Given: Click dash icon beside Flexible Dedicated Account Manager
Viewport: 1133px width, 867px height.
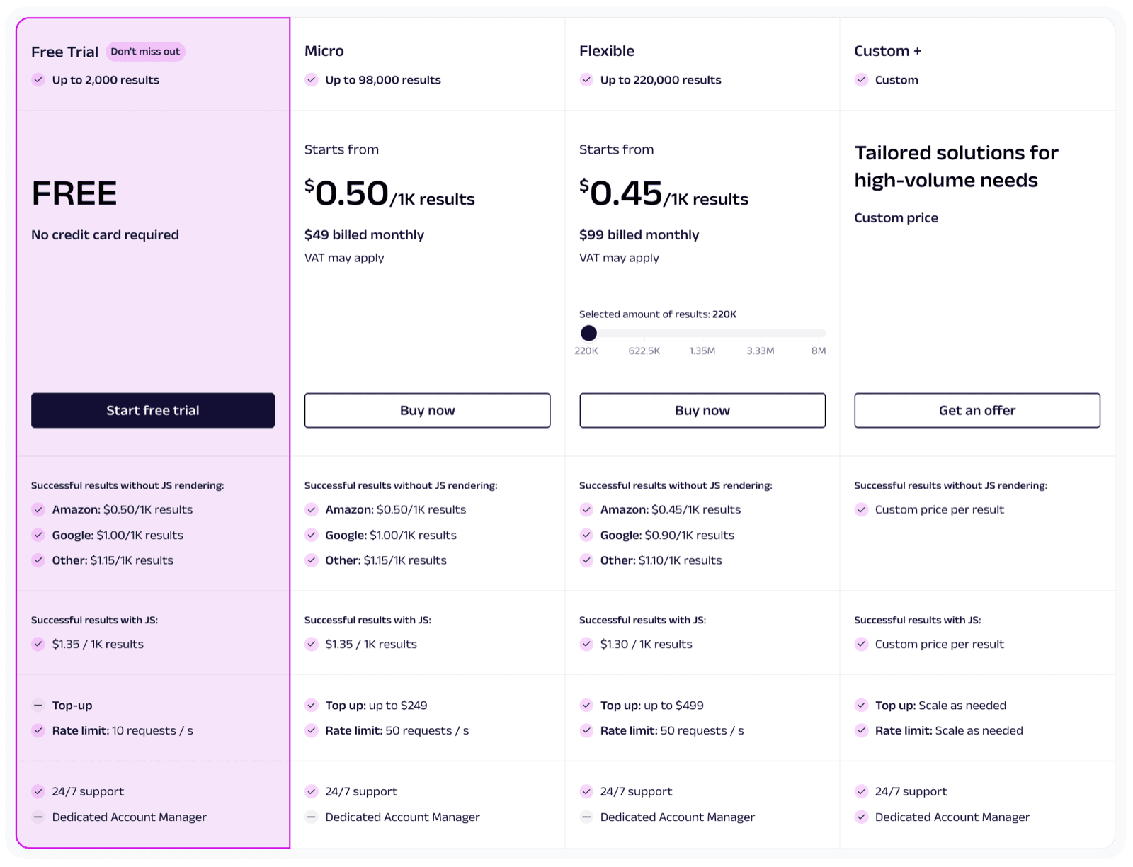Looking at the screenshot, I should pyautogui.click(x=586, y=817).
